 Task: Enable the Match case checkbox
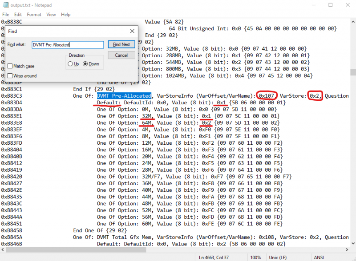(x=10, y=66)
